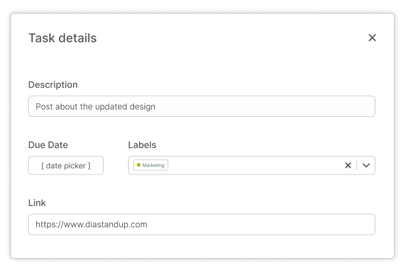Click the green dot on the Marketing tag
The width and height of the screenshot is (405, 272).
point(139,165)
